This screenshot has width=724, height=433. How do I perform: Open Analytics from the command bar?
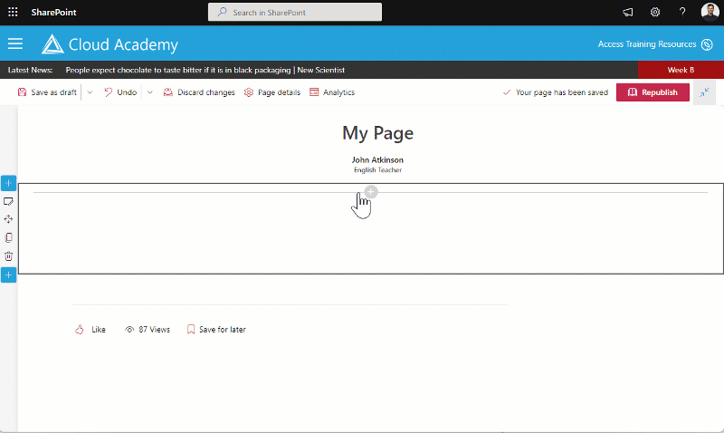click(x=332, y=92)
